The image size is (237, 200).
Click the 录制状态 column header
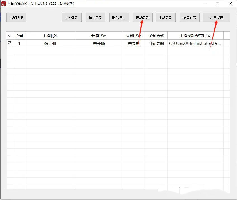(134, 36)
